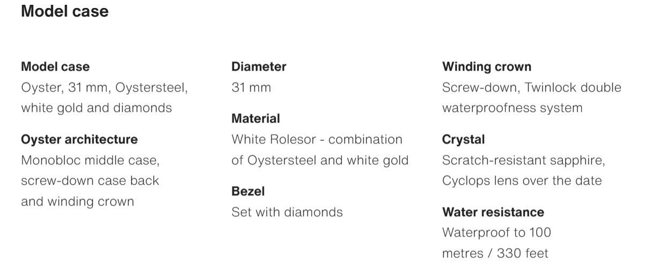Click the "White Rolesor - combination" text line
Viewport: 648px width, 274px height.
click(x=317, y=140)
